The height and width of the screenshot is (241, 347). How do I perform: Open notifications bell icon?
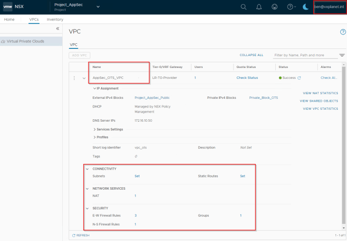click(x=259, y=7)
